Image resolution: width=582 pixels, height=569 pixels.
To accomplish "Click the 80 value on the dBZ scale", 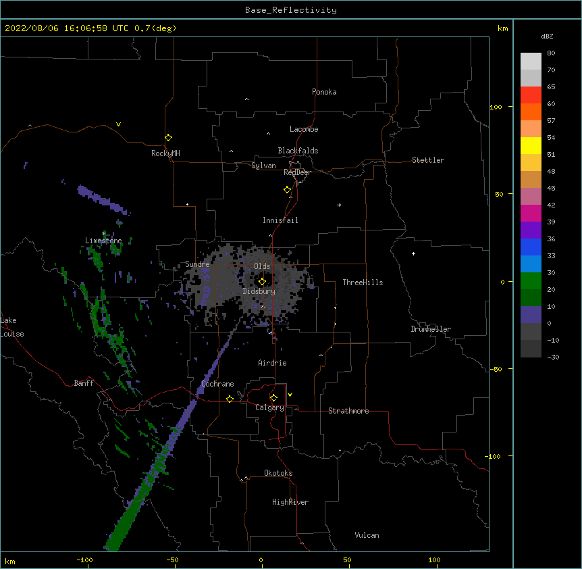I will tap(551, 53).
